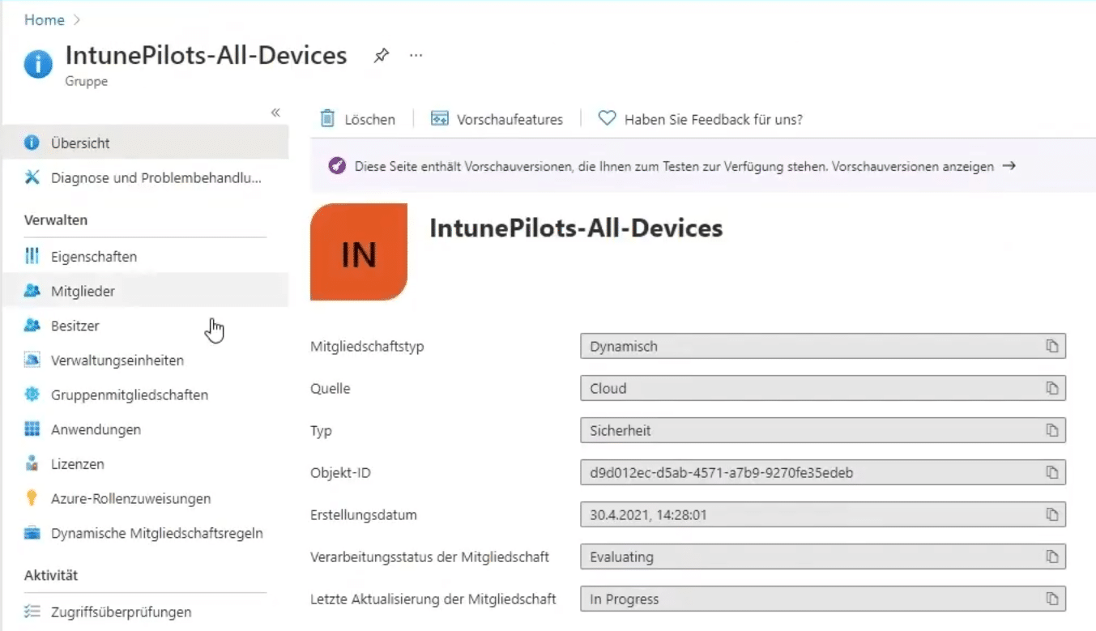Click the Diagnose und Problembehandlung wrench icon
This screenshot has width=1096, height=631.
(32, 177)
